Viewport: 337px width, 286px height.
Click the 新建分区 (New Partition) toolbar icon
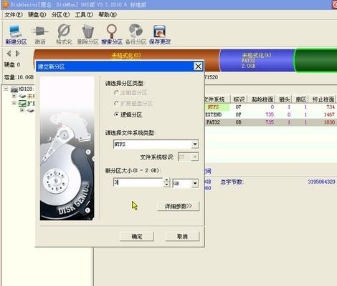(16, 35)
